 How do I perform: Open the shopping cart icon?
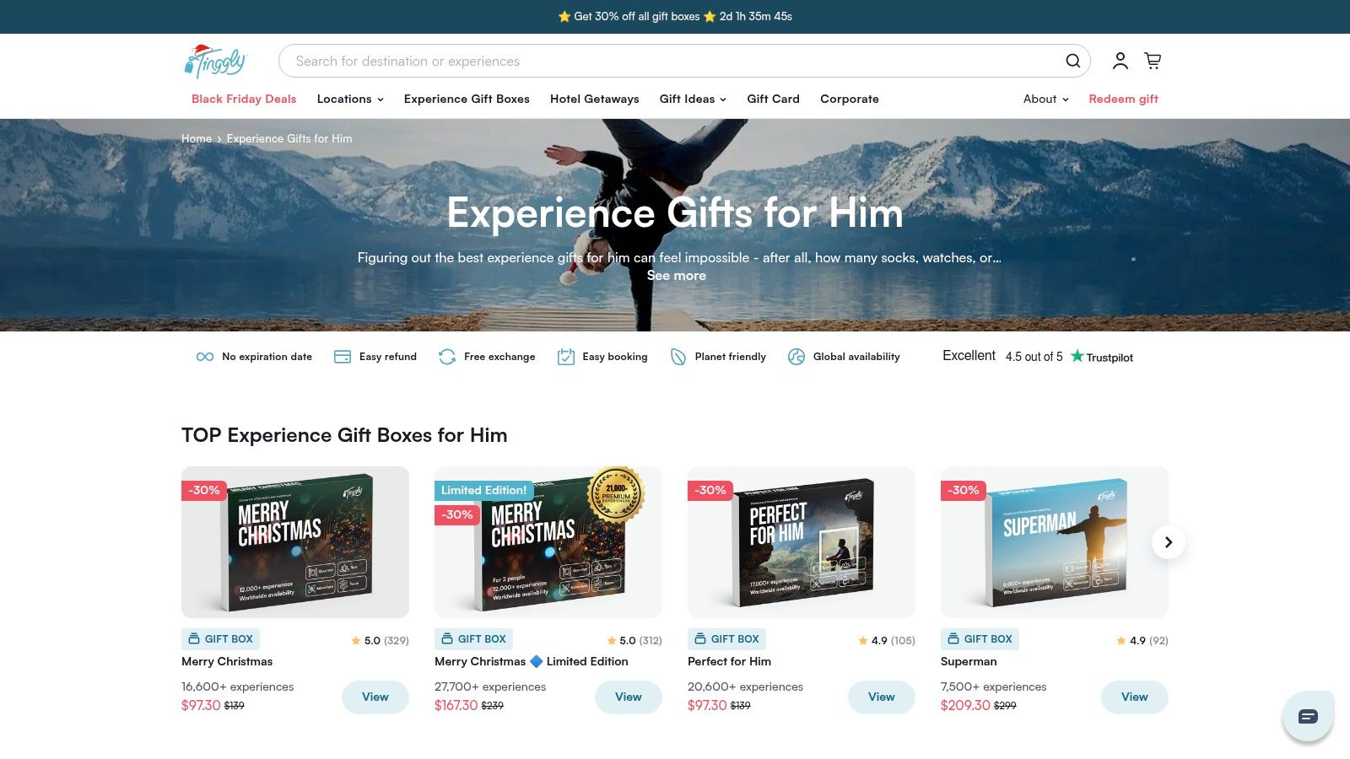(1153, 61)
